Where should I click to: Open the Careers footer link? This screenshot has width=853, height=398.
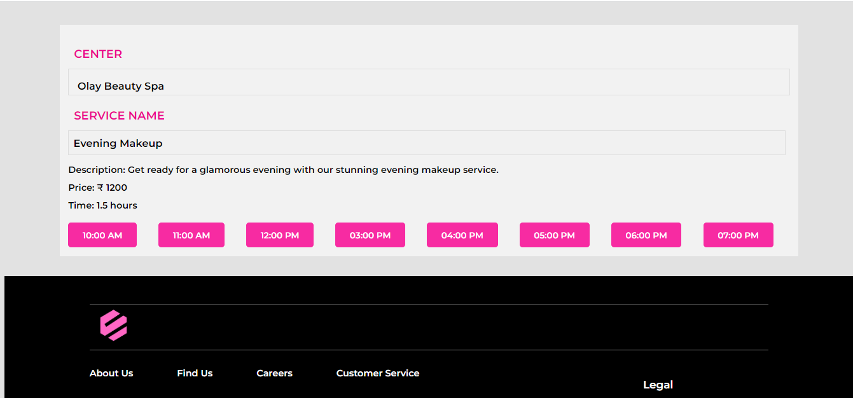pos(274,373)
